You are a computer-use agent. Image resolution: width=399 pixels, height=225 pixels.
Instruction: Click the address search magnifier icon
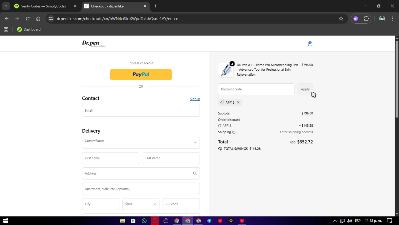[x=195, y=173]
